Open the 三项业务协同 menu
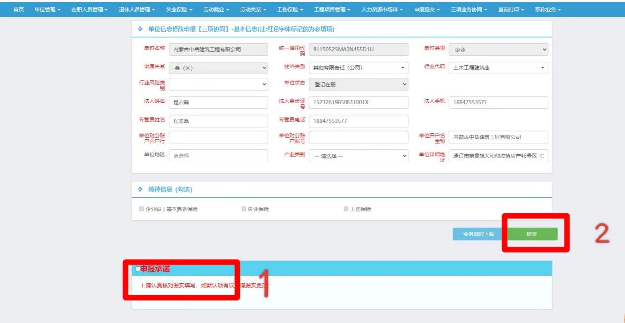This screenshot has width=625, height=323. pos(468,10)
